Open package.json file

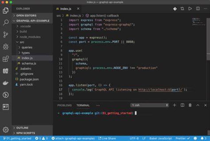[32, 79]
